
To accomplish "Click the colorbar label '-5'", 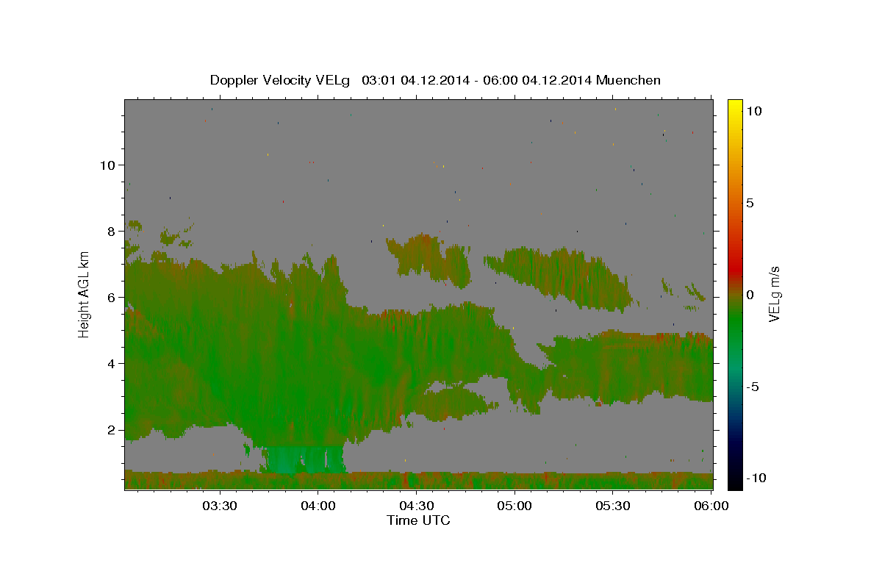I will tap(752, 387).
